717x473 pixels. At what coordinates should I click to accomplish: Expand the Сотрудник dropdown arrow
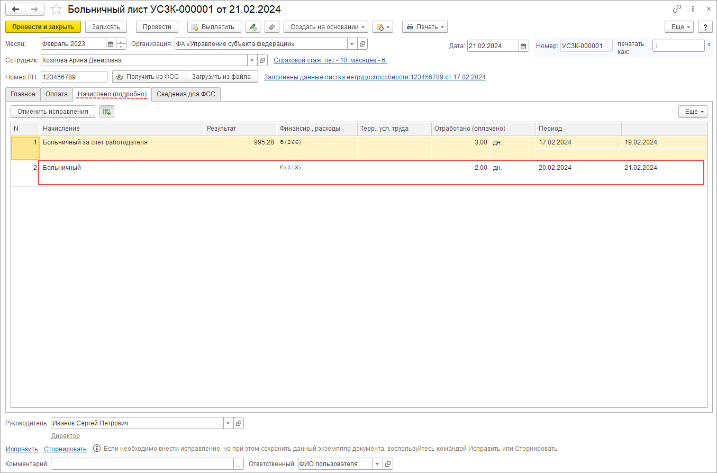(252, 60)
